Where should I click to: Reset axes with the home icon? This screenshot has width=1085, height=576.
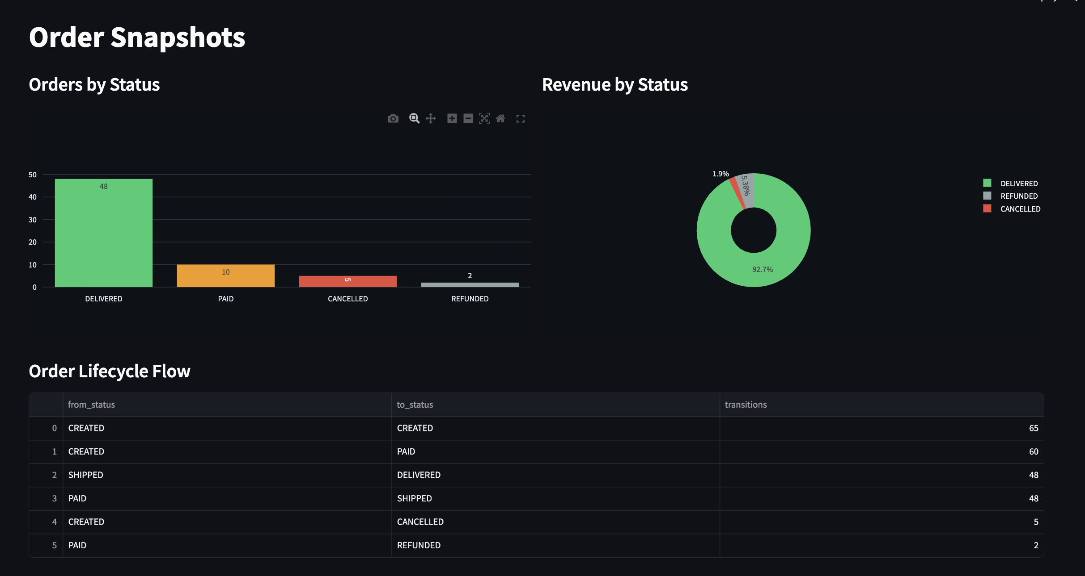(500, 118)
